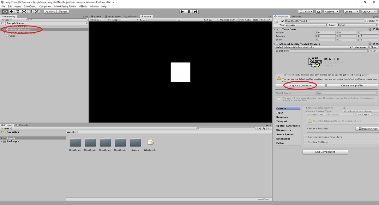Click Search by Label icon in Project
This screenshot has height=205, width=379.
click(x=265, y=129)
